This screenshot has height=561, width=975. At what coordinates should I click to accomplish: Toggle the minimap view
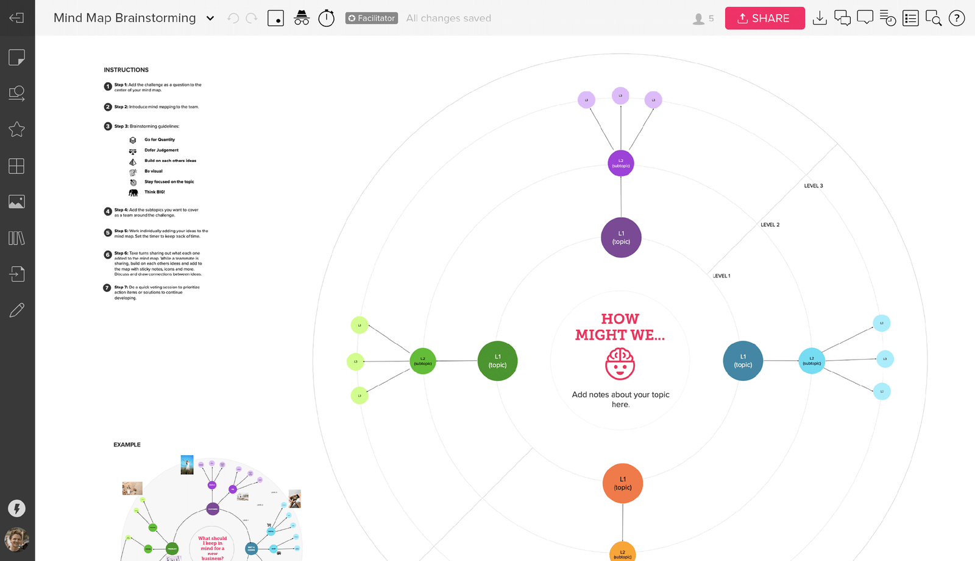click(275, 18)
